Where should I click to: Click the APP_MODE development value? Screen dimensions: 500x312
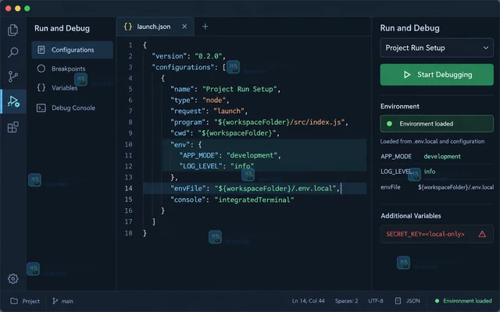coord(442,156)
